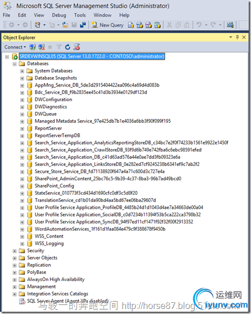Image resolution: width=251 pixels, height=314 pixels.
Task: Open the Object Explorer window position dropdown arrow
Action: click(231, 37)
